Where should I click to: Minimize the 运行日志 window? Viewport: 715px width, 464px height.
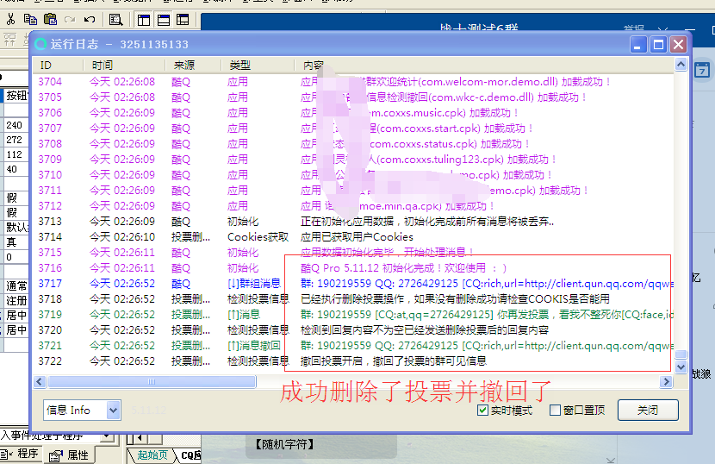[x=638, y=45]
